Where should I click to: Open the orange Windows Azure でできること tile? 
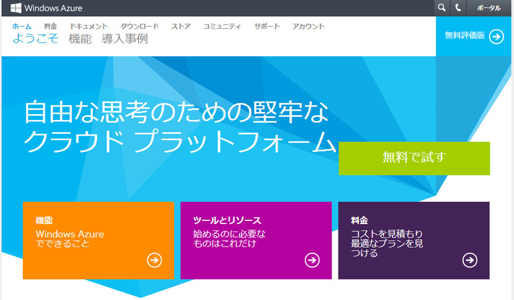98,240
